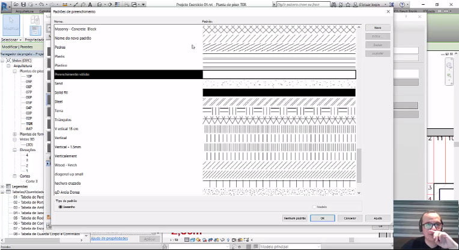The width and height of the screenshot is (459, 250).
Task: Click the Exchange Apps icon beside login
Action: pos(392,5)
